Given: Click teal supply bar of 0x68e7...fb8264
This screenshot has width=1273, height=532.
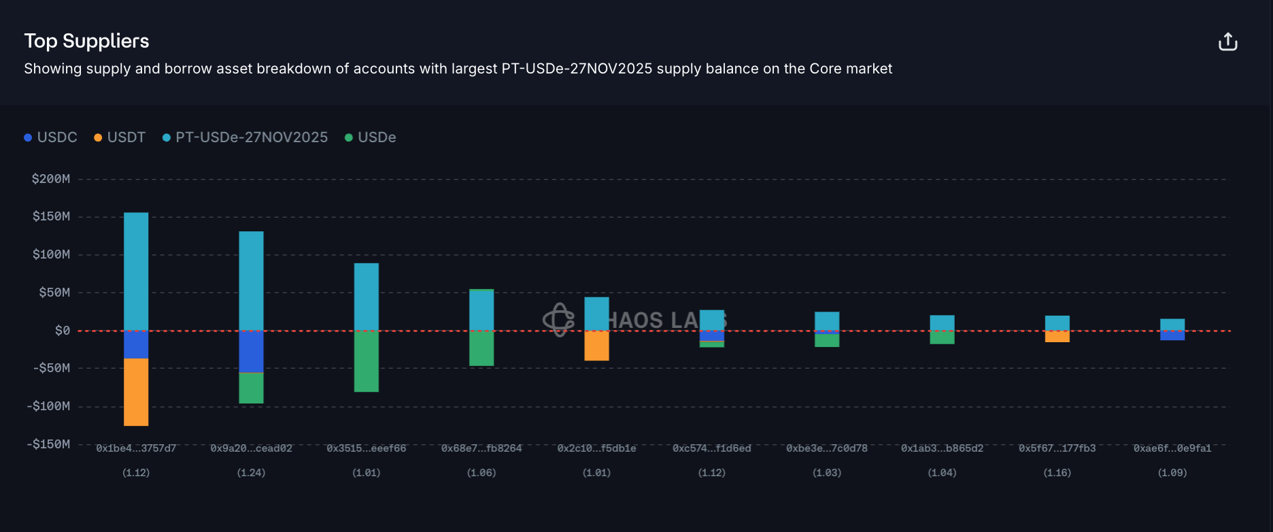Looking at the screenshot, I should click(481, 310).
